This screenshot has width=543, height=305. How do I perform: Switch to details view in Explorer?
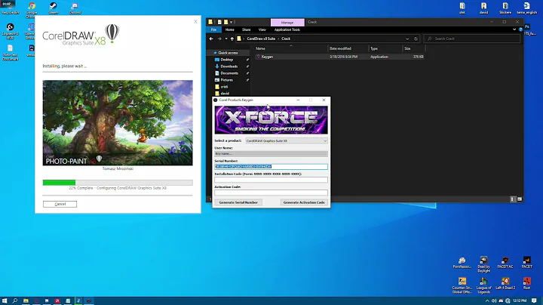(513, 199)
